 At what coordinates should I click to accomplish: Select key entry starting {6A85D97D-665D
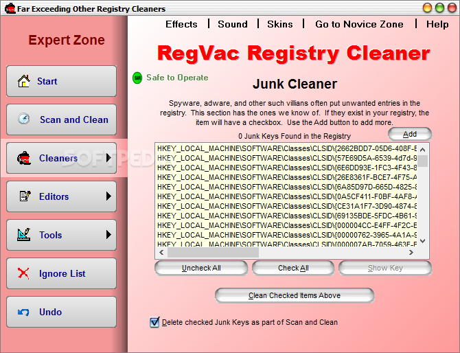coord(287,187)
